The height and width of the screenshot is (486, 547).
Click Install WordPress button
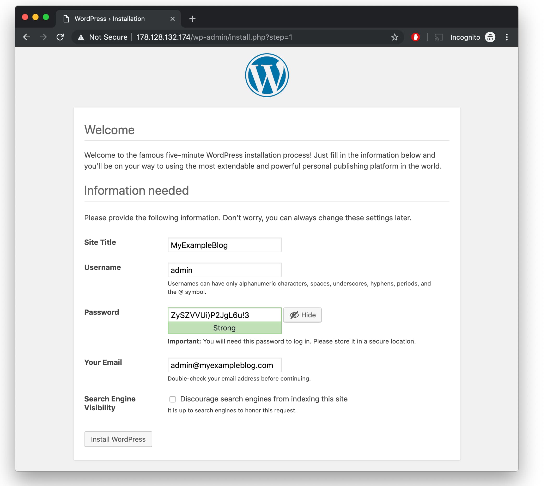coord(119,439)
